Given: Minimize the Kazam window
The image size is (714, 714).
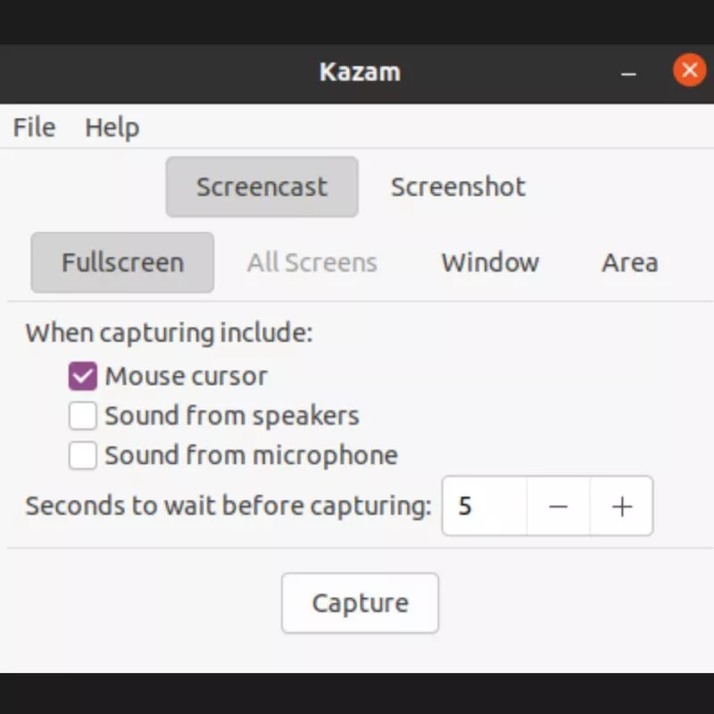Looking at the screenshot, I should tap(627, 71).
